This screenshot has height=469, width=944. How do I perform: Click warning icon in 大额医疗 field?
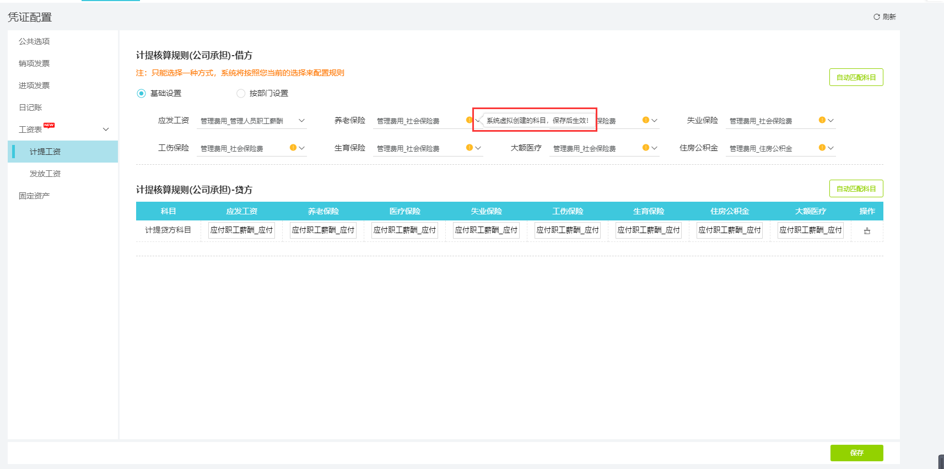(x=645, y=148)
